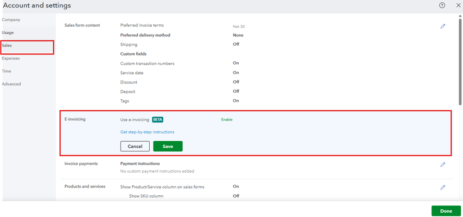Viewport: 463px width, 217px height.
Task: Click the Invoice payments pencil icon
Action: pyautogui.click(x=443, y=164)
